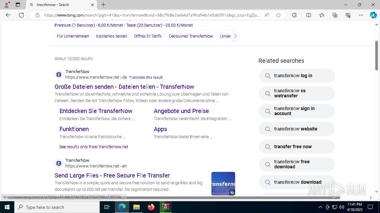380x213 pixels.
Task: Open a new tab
Action: (x=103, y=5)
